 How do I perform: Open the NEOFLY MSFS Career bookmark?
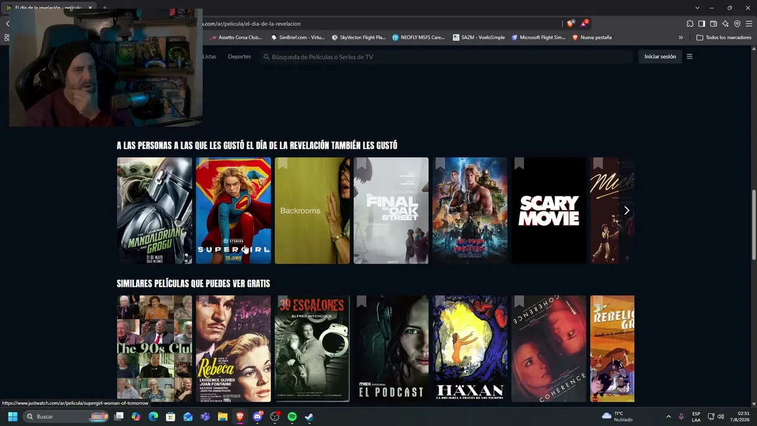418,37
